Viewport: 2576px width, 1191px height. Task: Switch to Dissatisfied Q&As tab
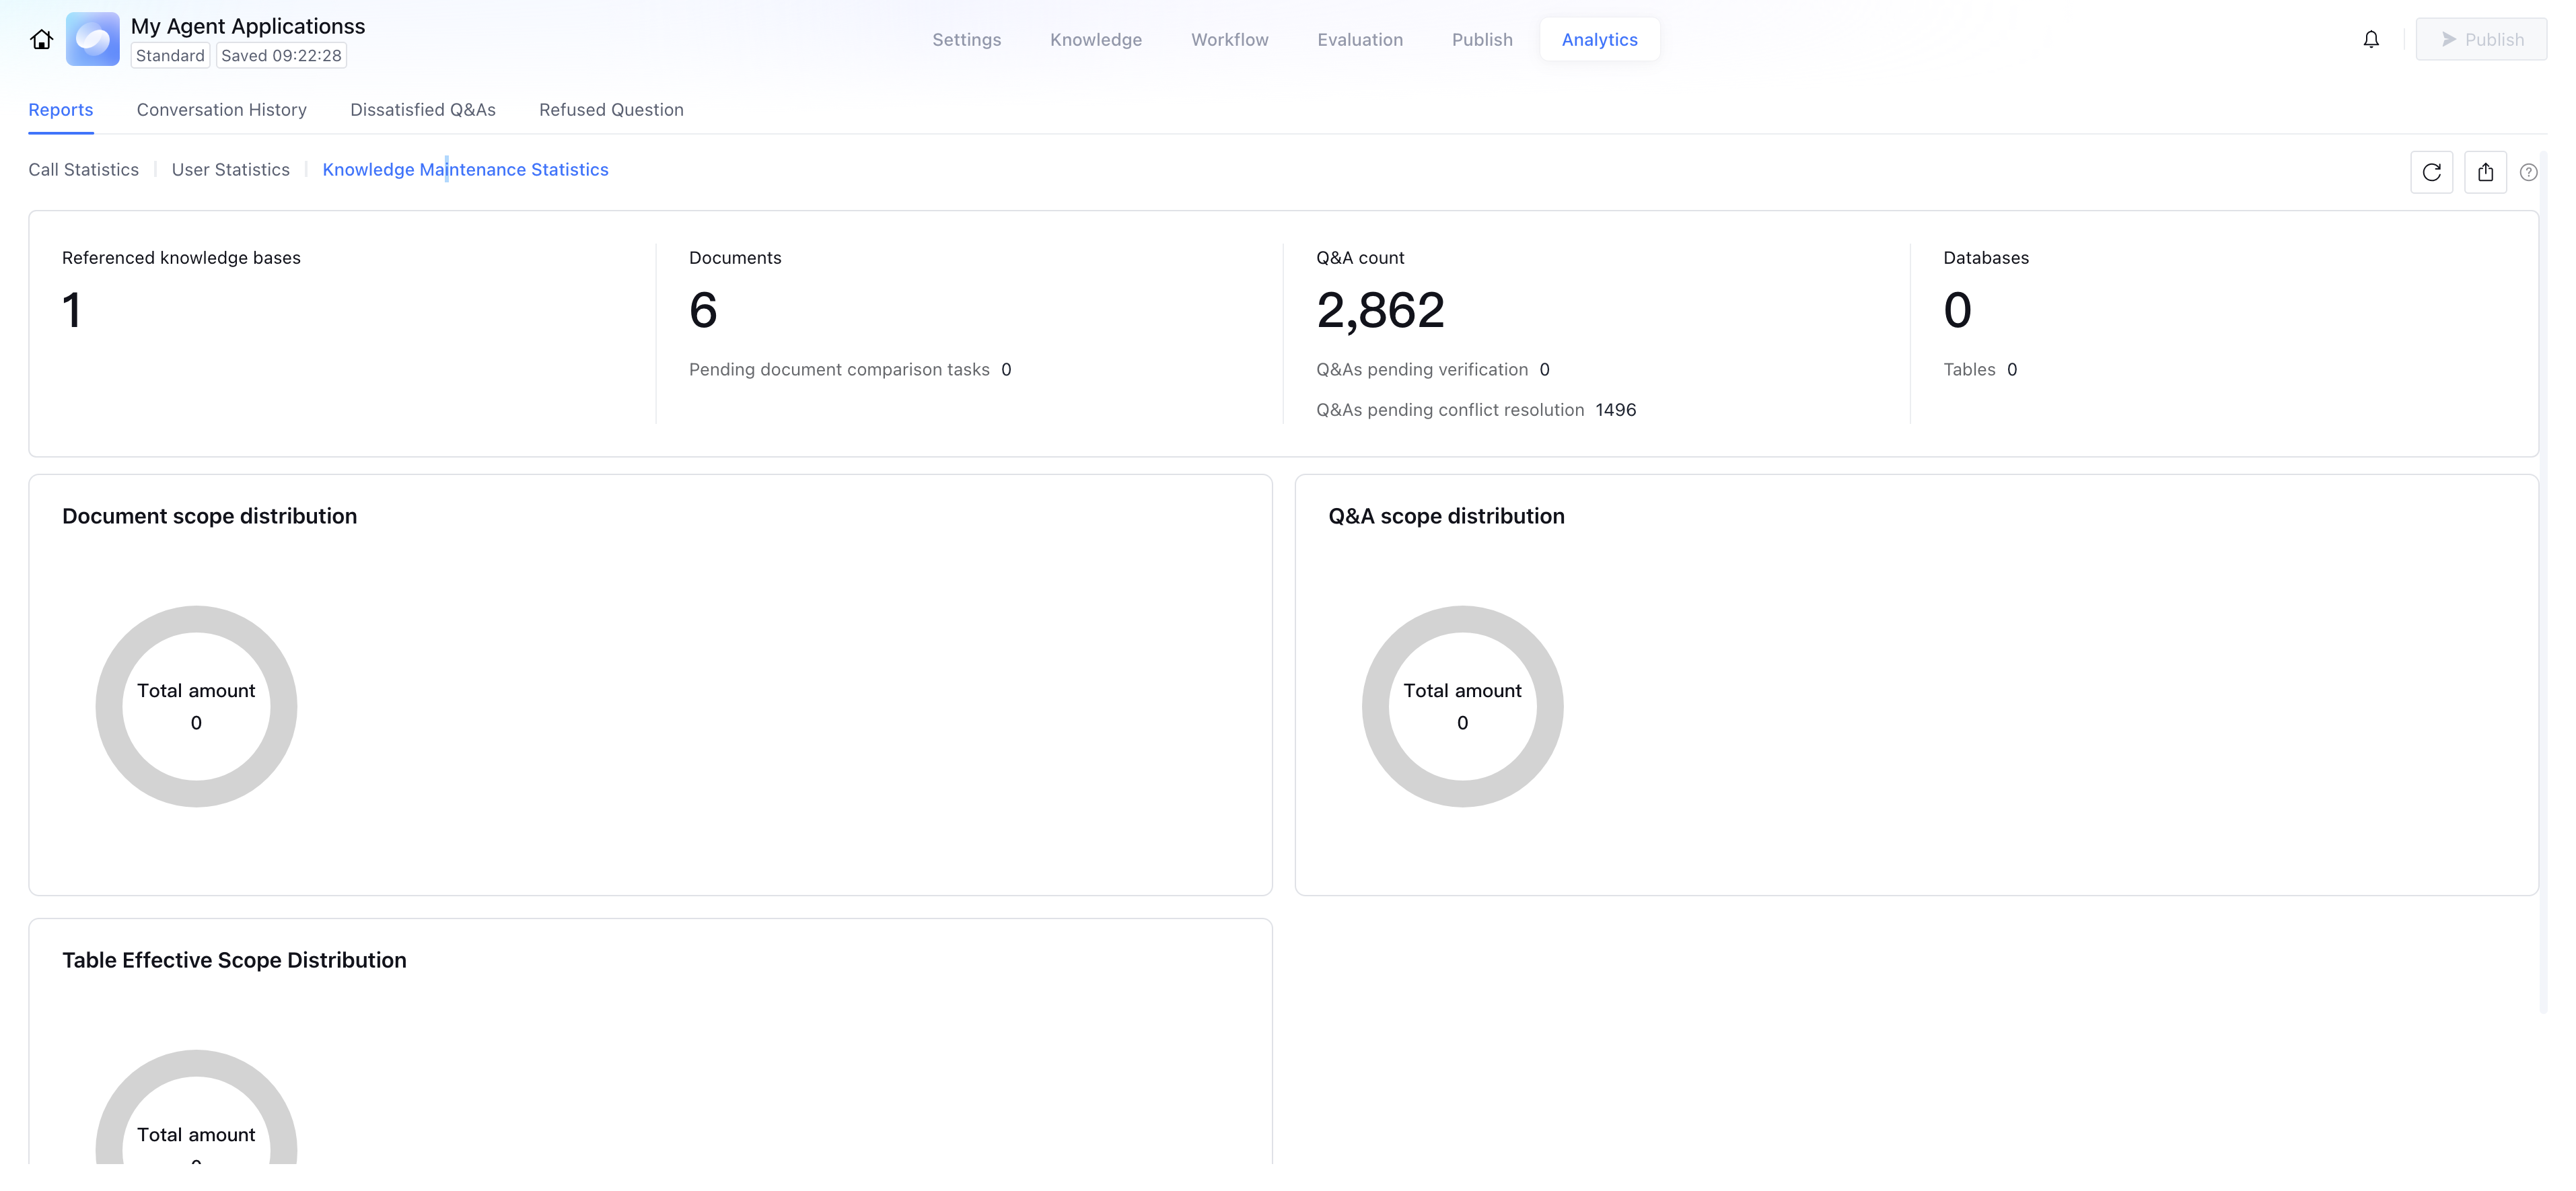(x=422, y=110)
